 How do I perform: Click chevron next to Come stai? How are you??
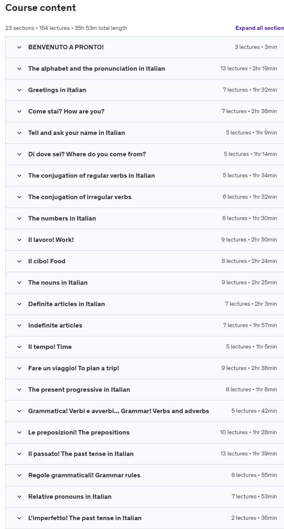(x=19, y=111)
